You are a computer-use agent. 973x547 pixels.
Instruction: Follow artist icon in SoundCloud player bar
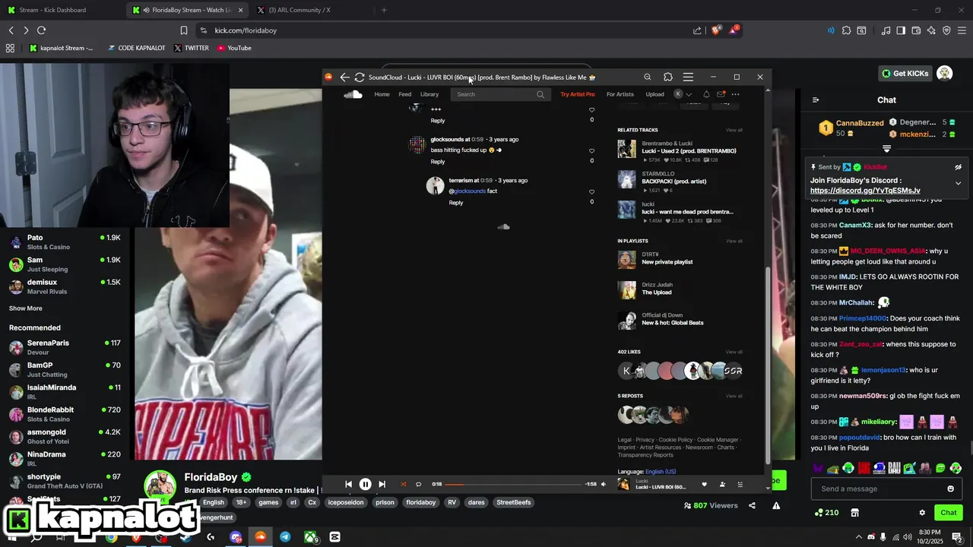tap(722, 484)
